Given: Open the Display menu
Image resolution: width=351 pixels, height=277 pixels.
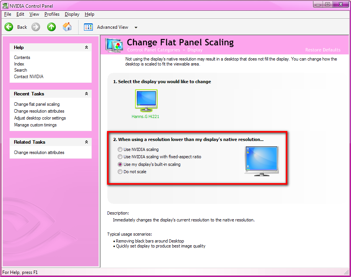Looking at the screenshot, I should click(x=72, y=14).
